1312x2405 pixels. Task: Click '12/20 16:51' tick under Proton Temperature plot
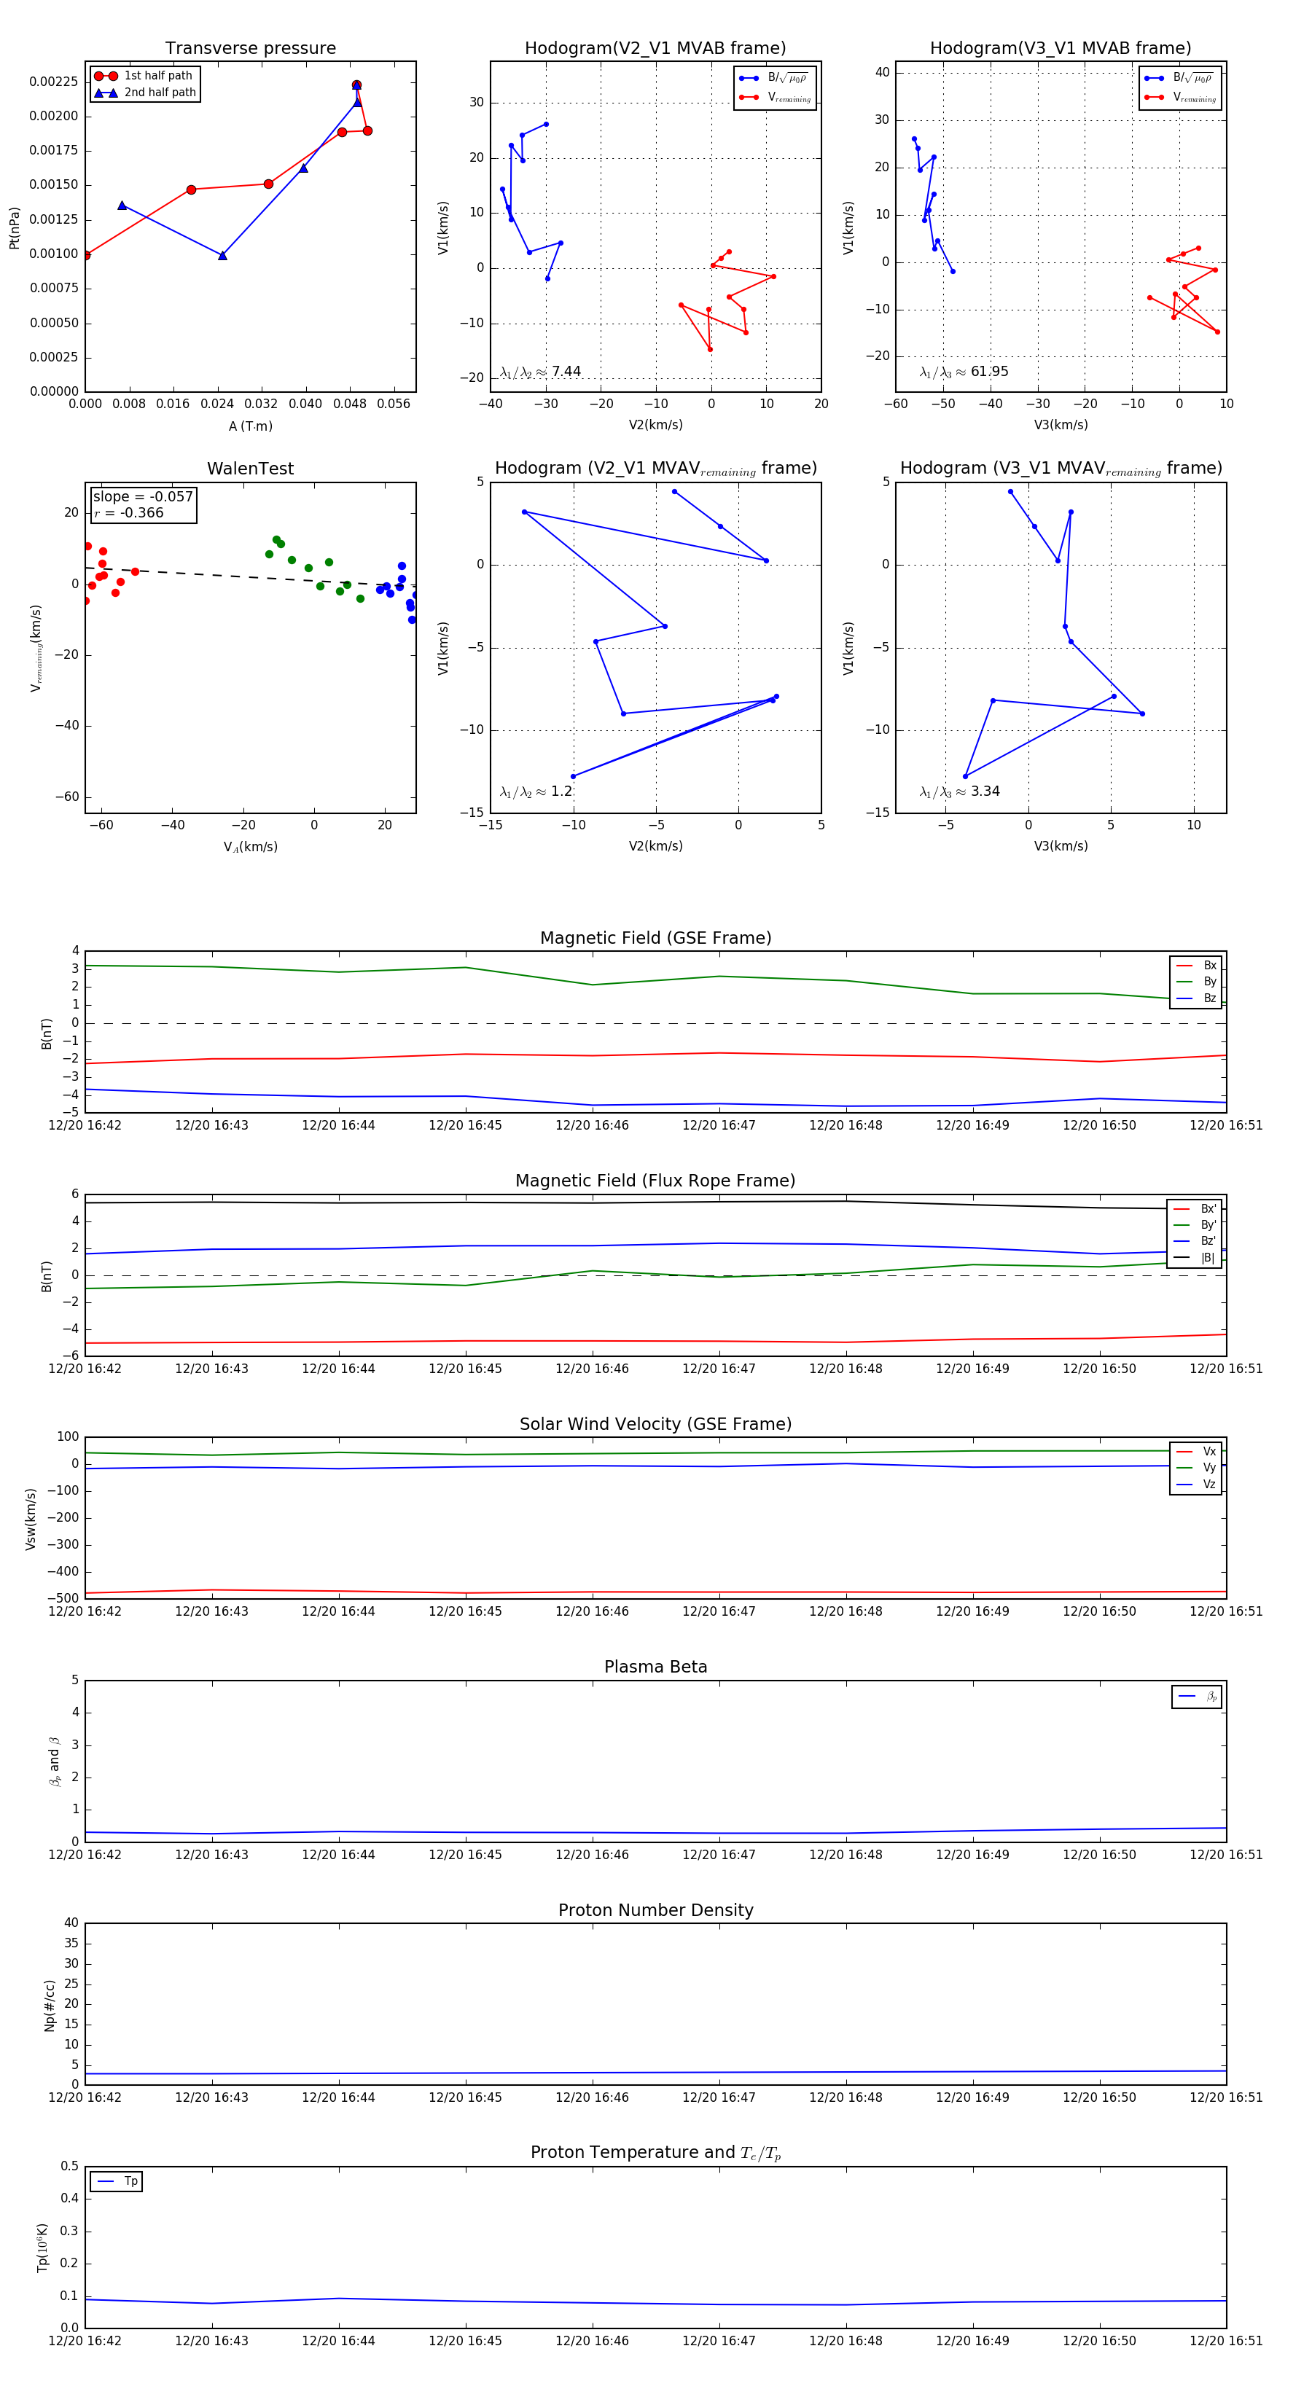(x=1226, y=2342)
